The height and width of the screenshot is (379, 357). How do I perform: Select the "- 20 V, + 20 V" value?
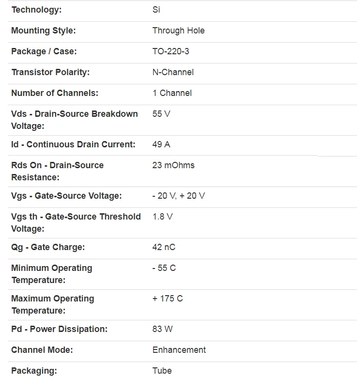click(x=179, y=196)
